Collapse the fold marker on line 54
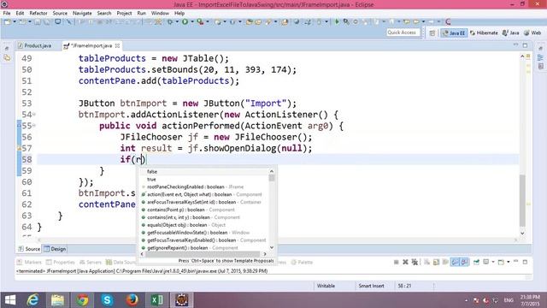Image resolution: width=547 pixels, height=308 pixels. (34, 114)
